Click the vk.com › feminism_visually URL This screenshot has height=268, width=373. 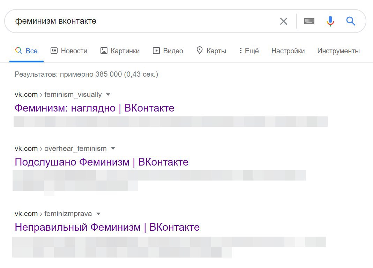[58, 94]
